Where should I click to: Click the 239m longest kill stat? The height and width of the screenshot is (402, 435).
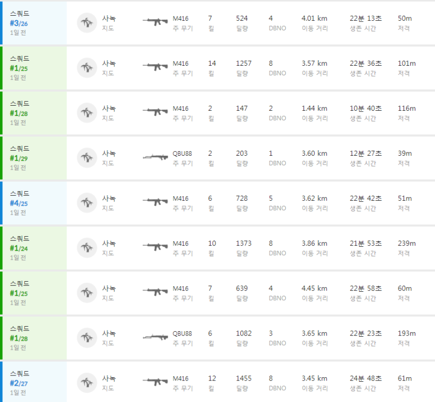(406, 243)
